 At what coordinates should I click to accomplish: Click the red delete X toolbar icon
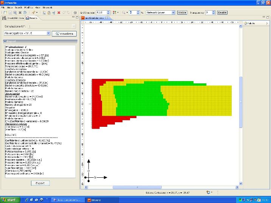[59, 12]
